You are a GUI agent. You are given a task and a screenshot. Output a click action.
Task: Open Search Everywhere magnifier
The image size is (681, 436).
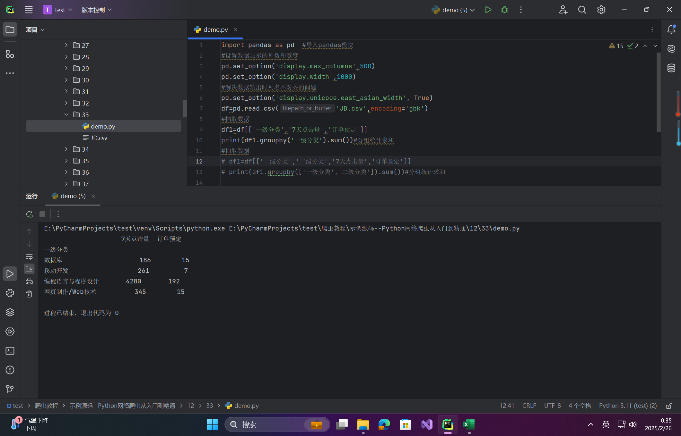coord(582,10)
